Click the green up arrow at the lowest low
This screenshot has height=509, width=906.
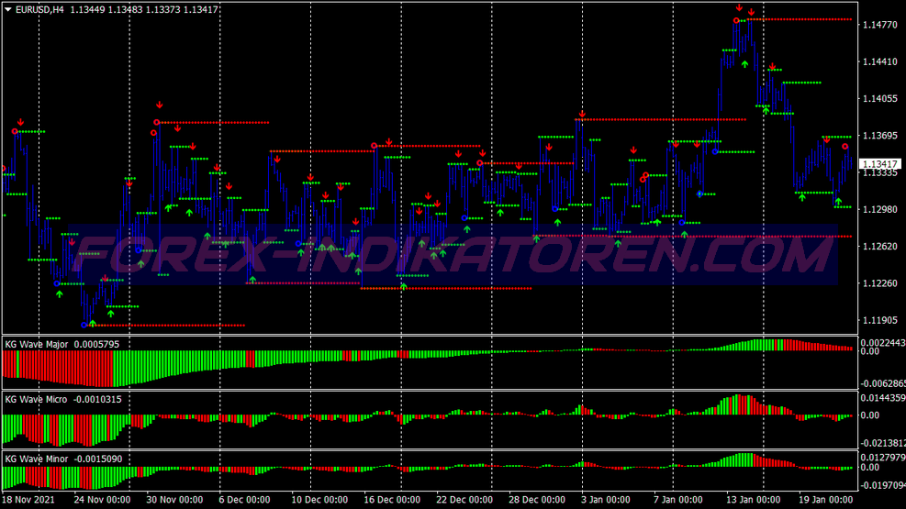pos(92,323)
